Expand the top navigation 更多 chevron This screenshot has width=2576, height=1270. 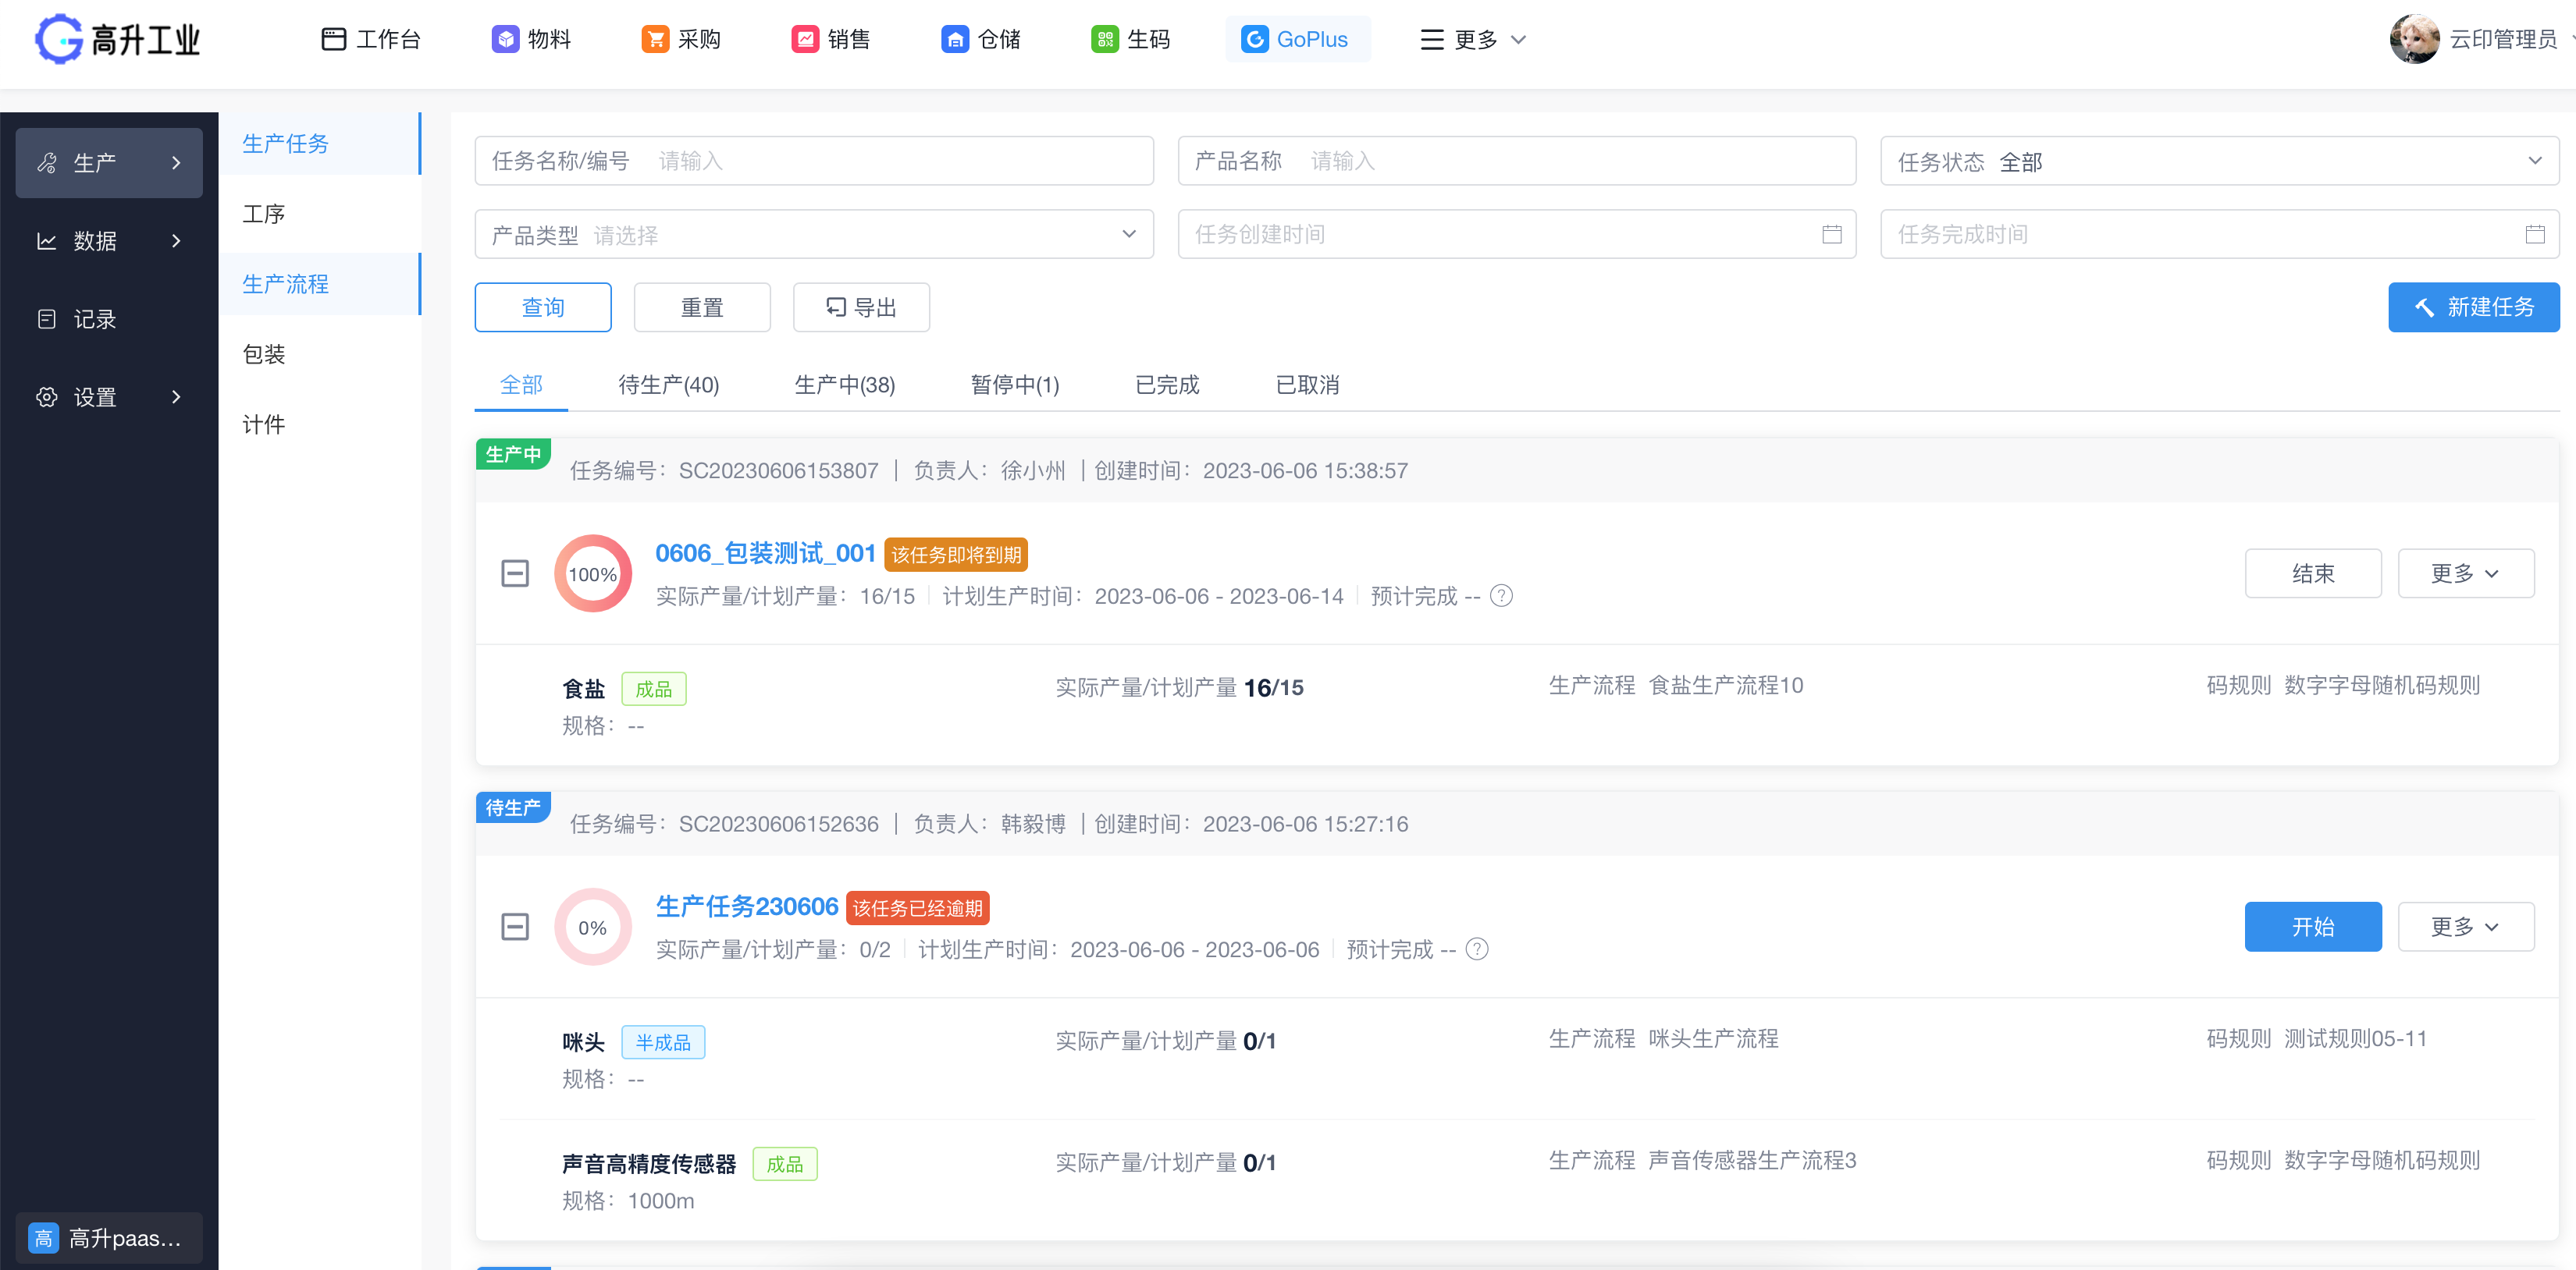(1518, 40)
